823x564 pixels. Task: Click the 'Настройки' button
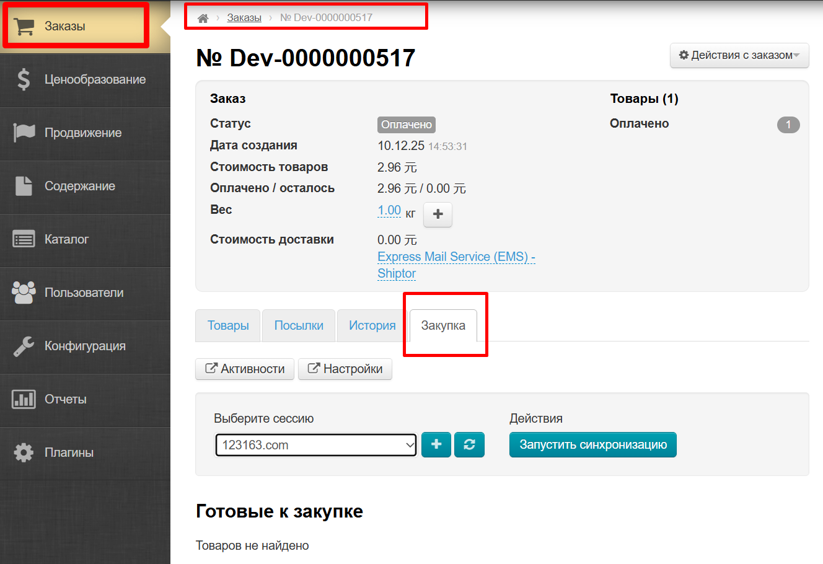coord(345,369)
